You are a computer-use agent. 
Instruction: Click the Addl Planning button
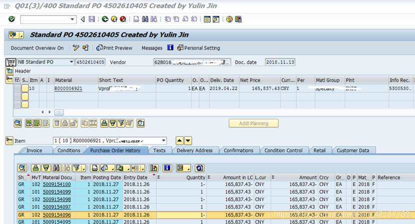point(254,123)
